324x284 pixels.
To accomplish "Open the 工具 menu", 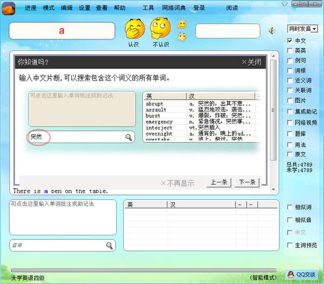I will point(148,8).
